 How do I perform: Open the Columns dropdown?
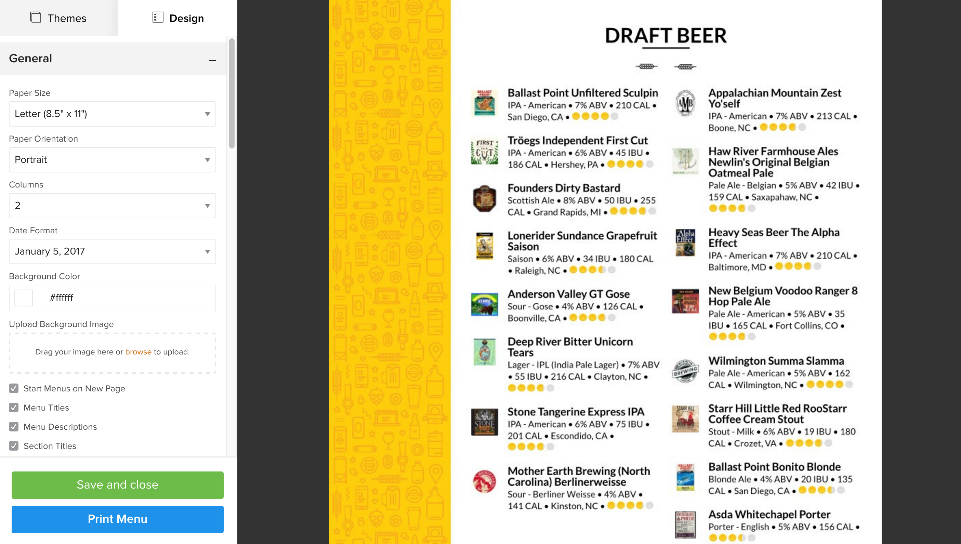112,205
